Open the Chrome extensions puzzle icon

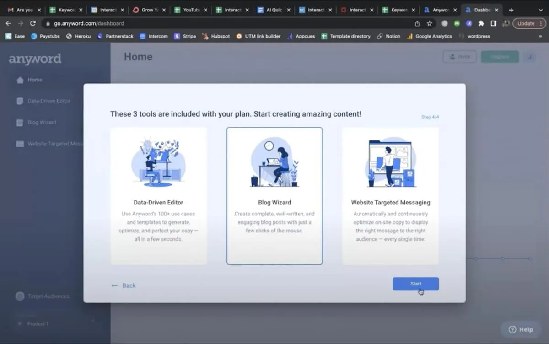pos(481,23)
